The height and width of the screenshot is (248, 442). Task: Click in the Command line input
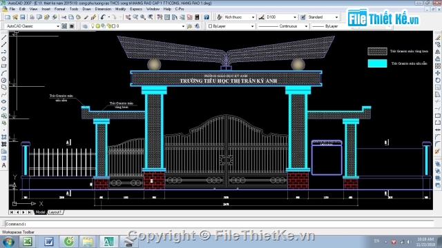[x=219, y=224]
